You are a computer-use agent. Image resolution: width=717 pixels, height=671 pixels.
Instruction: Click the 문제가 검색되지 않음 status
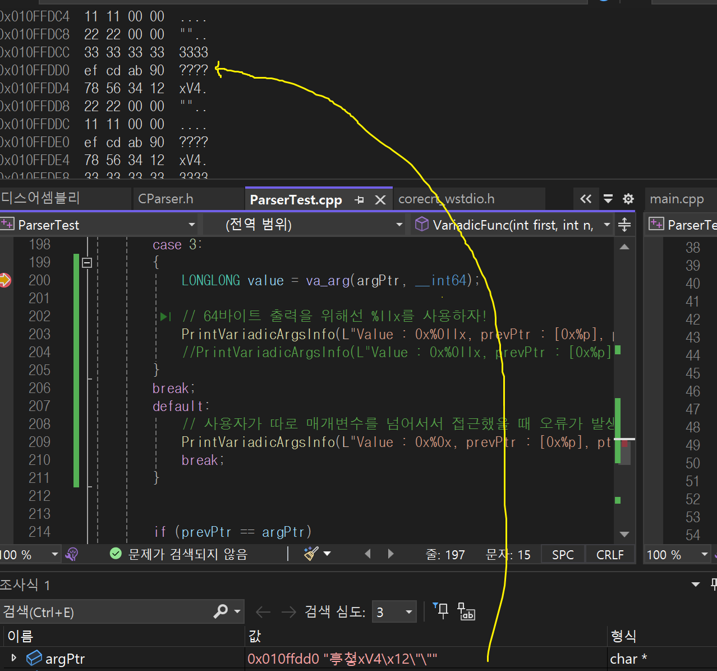click(178, 555)
